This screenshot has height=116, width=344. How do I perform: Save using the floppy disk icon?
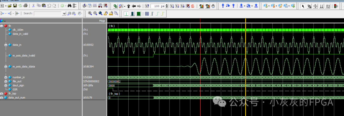(x=15, y=6)
